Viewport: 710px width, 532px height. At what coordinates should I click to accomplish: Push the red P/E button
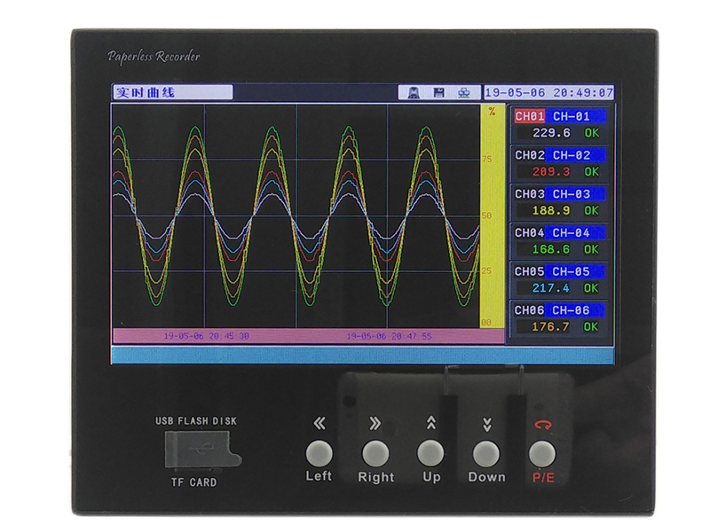point(542,453)
